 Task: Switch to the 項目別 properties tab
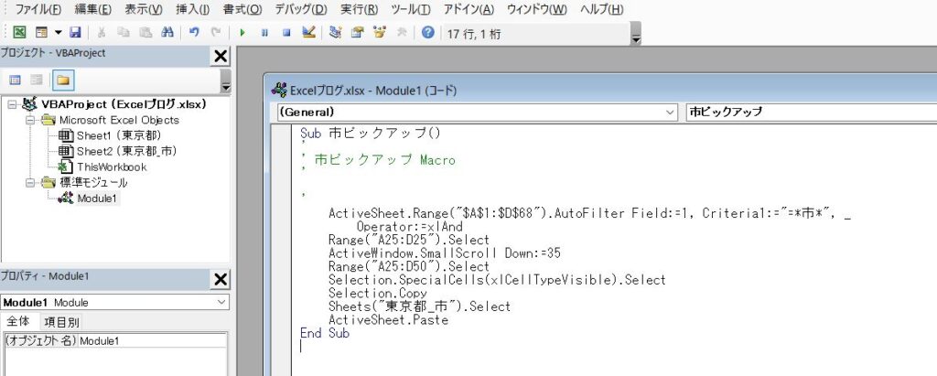tap(61, 322)
